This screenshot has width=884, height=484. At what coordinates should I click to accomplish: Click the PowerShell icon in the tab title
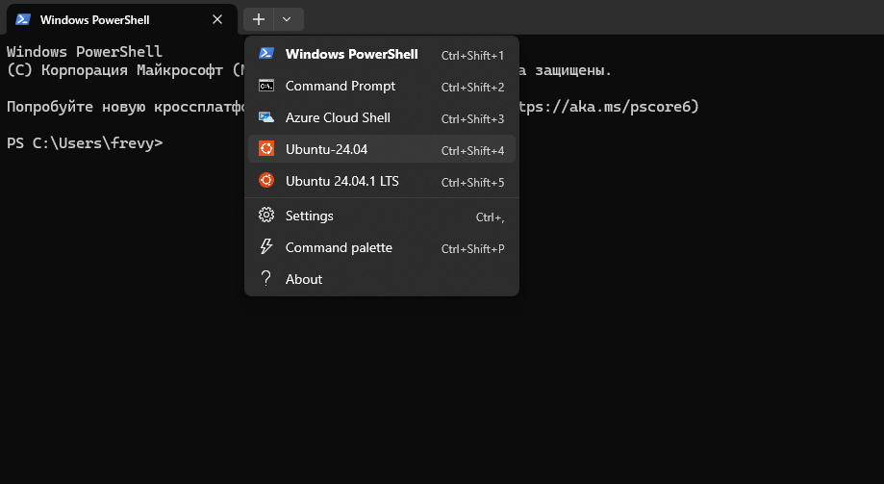click(22, 19)
